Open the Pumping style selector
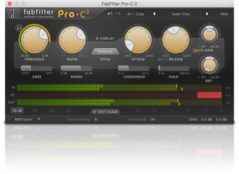239x174 pixels. pyautogui.click(x=105, y=51)
